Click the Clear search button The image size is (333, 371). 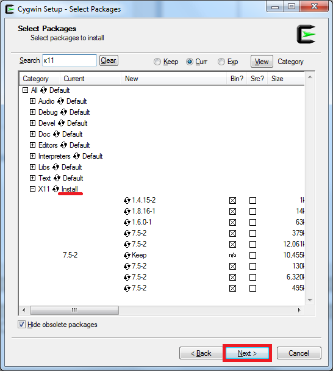point(109,60)
